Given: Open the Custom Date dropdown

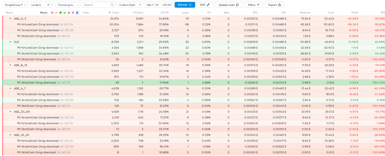Looking at the screenshot, I should (130, 5).
